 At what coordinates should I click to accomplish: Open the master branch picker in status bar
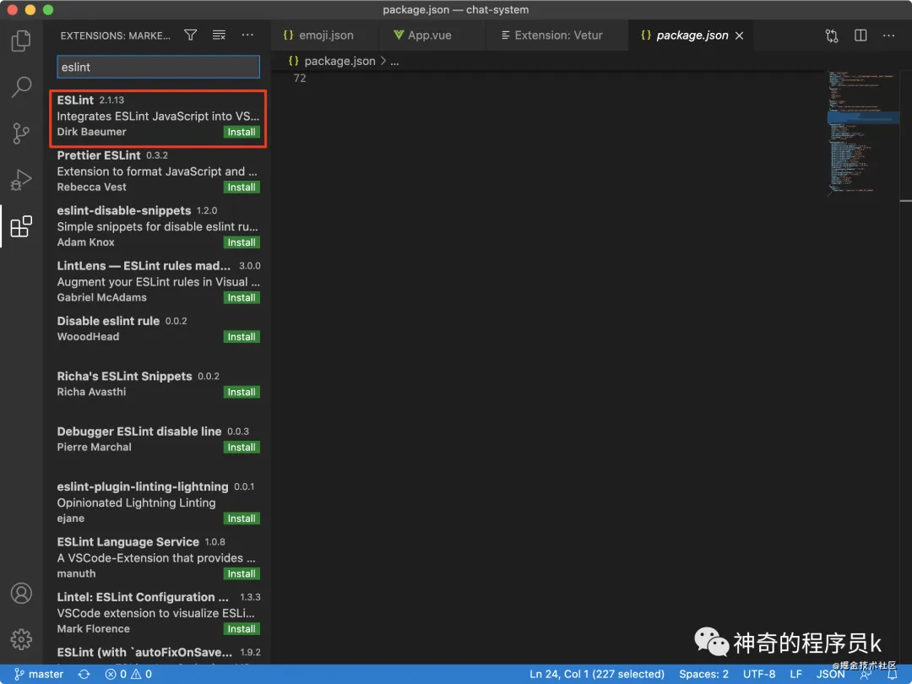pos(38,674)
